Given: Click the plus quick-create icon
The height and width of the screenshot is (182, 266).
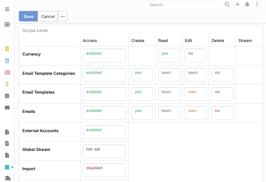Looking at the screenshot, I should tap(237, 4).
